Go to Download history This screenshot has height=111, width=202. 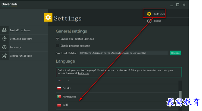click(24, 39)
